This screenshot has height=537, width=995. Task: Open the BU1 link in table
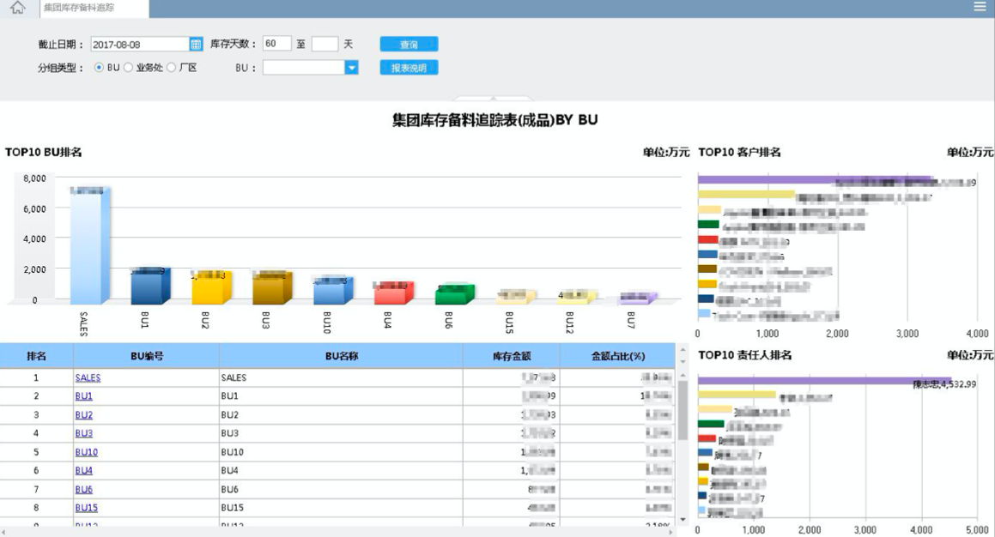(84, 396)
